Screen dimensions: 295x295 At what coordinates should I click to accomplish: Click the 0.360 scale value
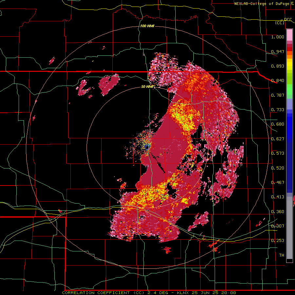pyautogui.click(x=278, y=212)
